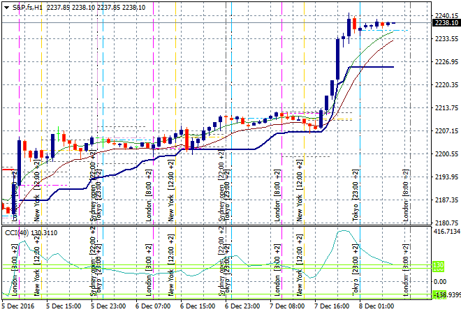The width and height of the screenshot is (461, 314).
Task: Click the 5 Dec 15:00 time label
Action: pos(64,306)
